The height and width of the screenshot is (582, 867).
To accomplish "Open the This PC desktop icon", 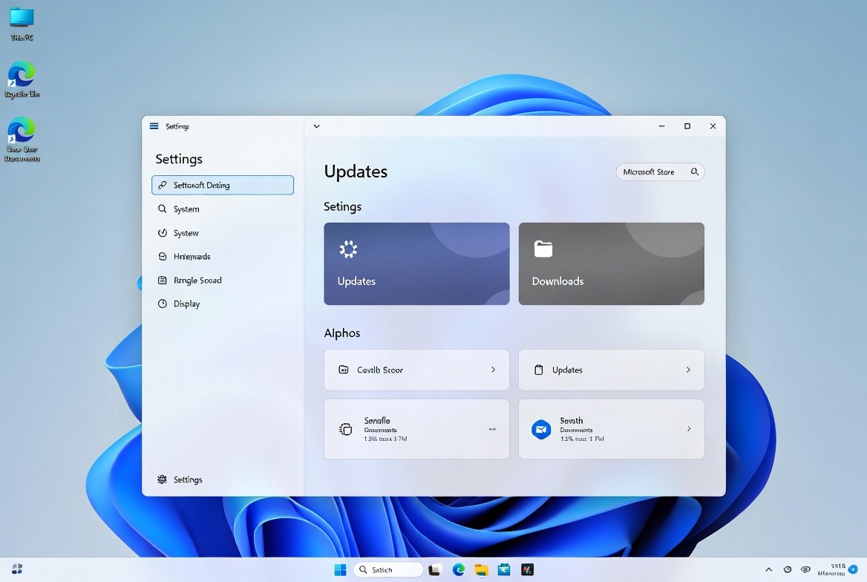I will tap(22, 18).
